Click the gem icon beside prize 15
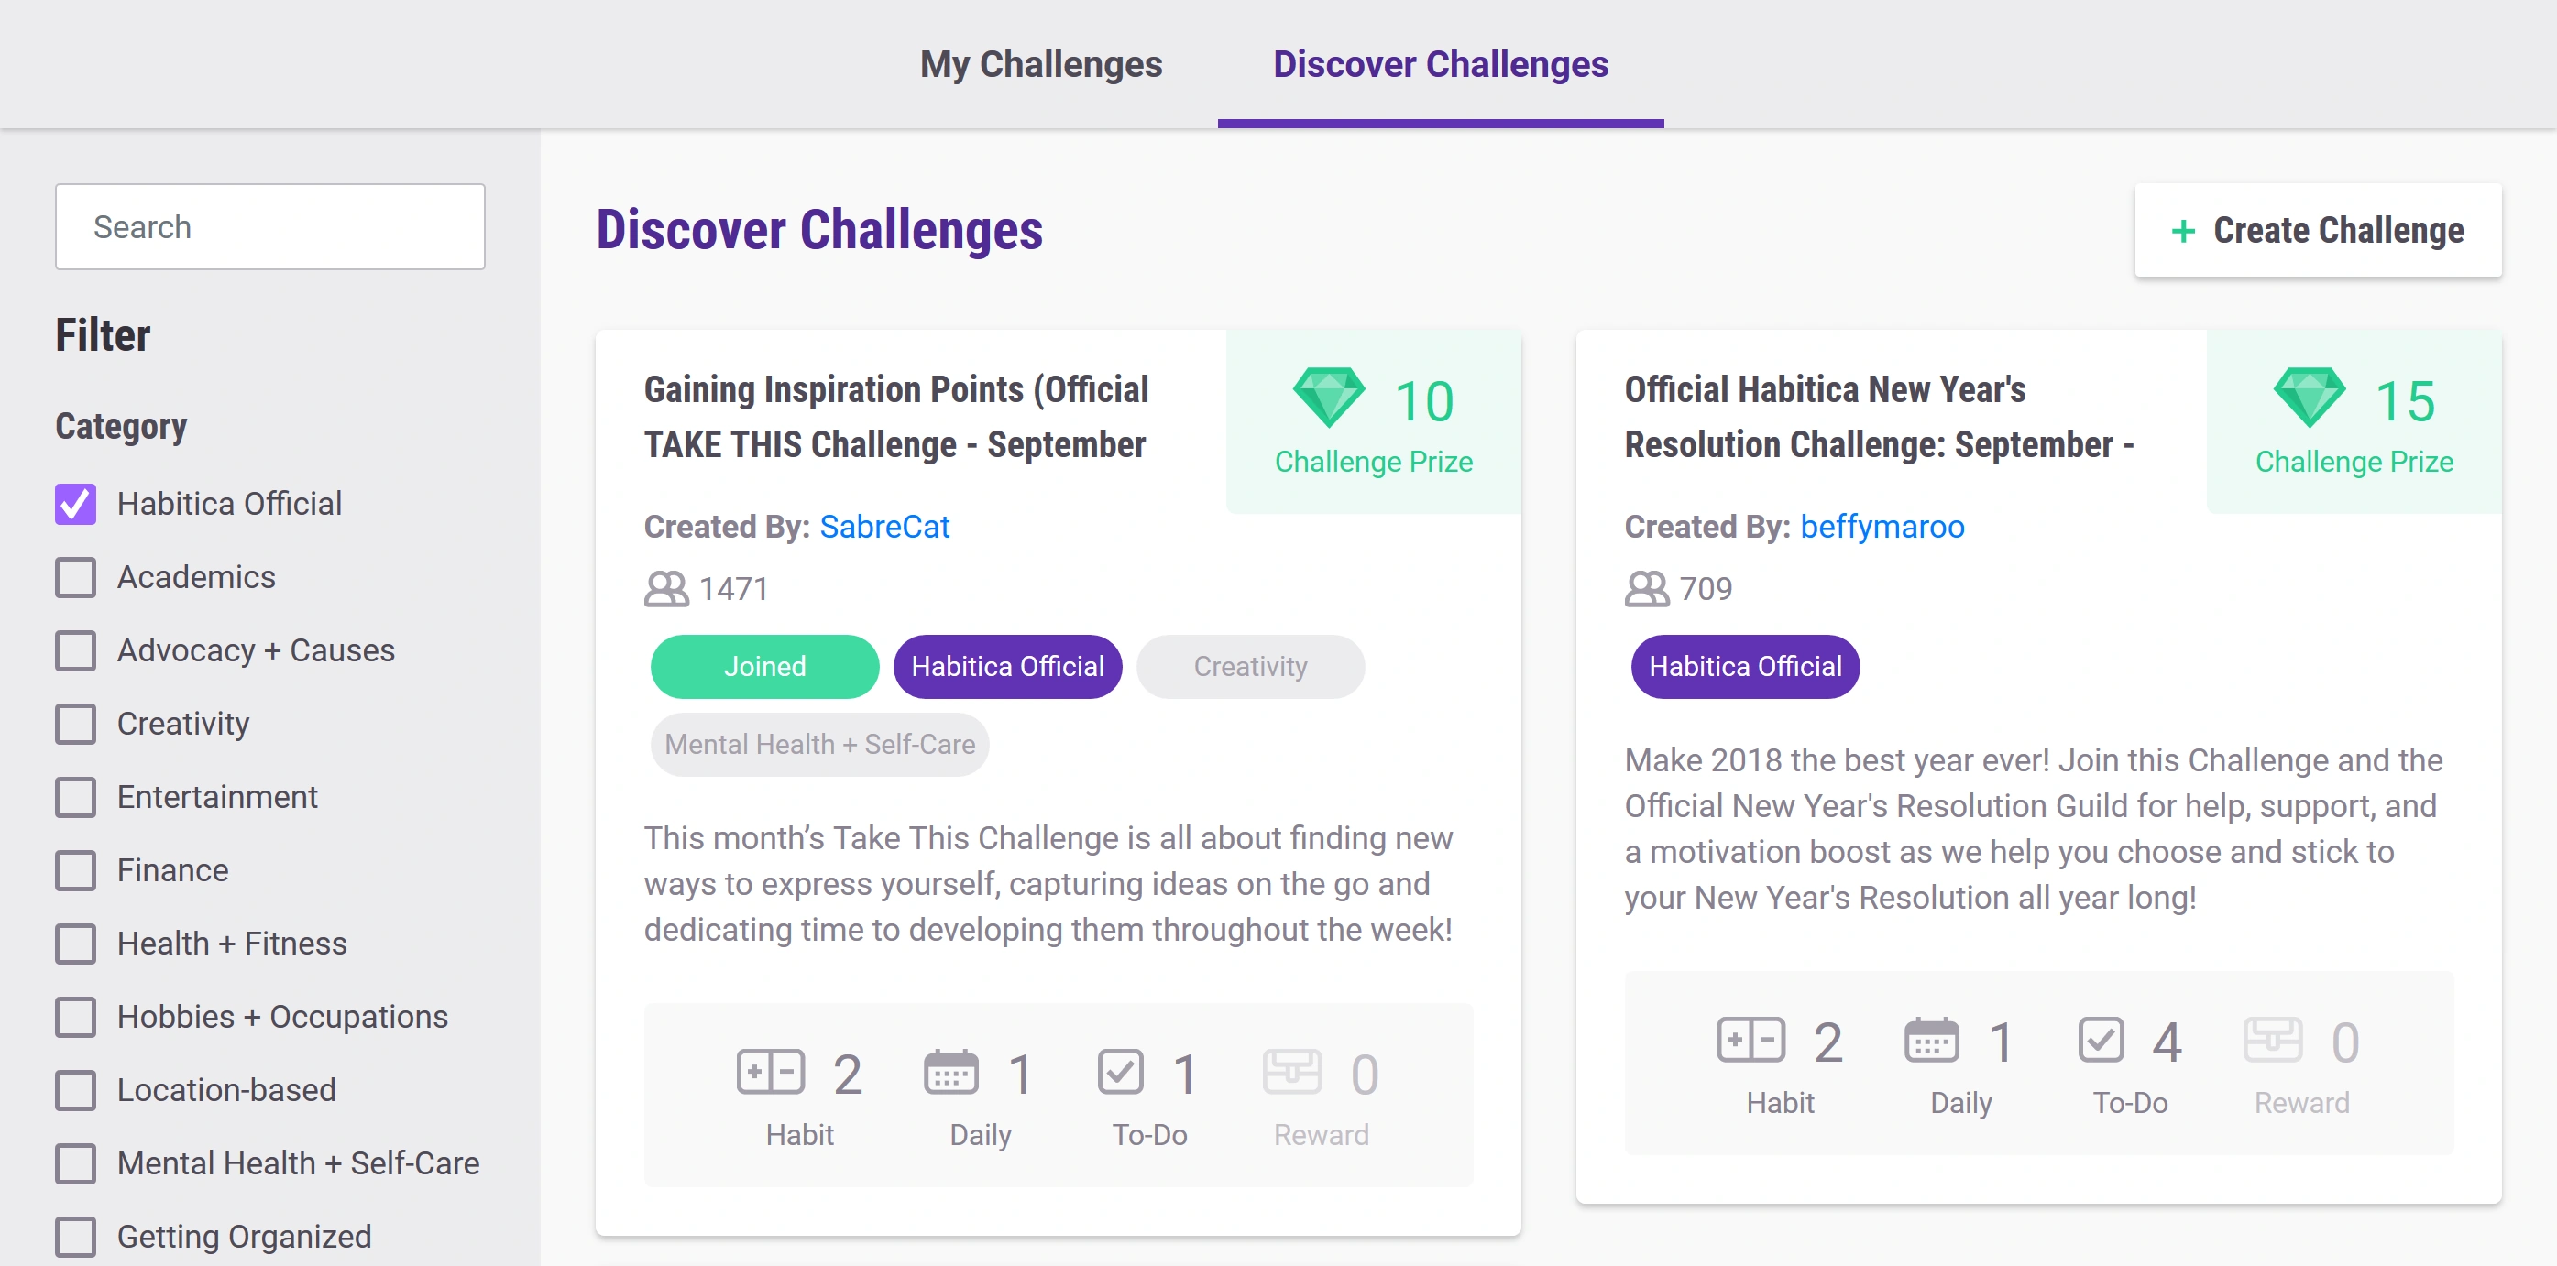 (2309, 398)
